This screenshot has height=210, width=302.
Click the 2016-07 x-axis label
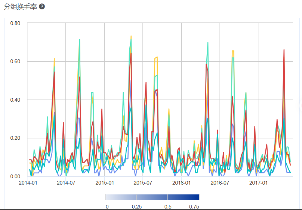(x=220, y=183)
